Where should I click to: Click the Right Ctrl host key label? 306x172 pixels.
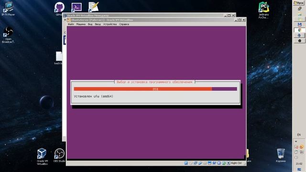[x=236, y=163]
